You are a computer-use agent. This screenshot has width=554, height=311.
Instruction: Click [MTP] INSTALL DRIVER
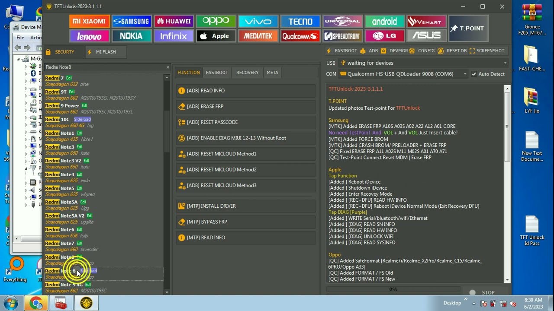246,206
